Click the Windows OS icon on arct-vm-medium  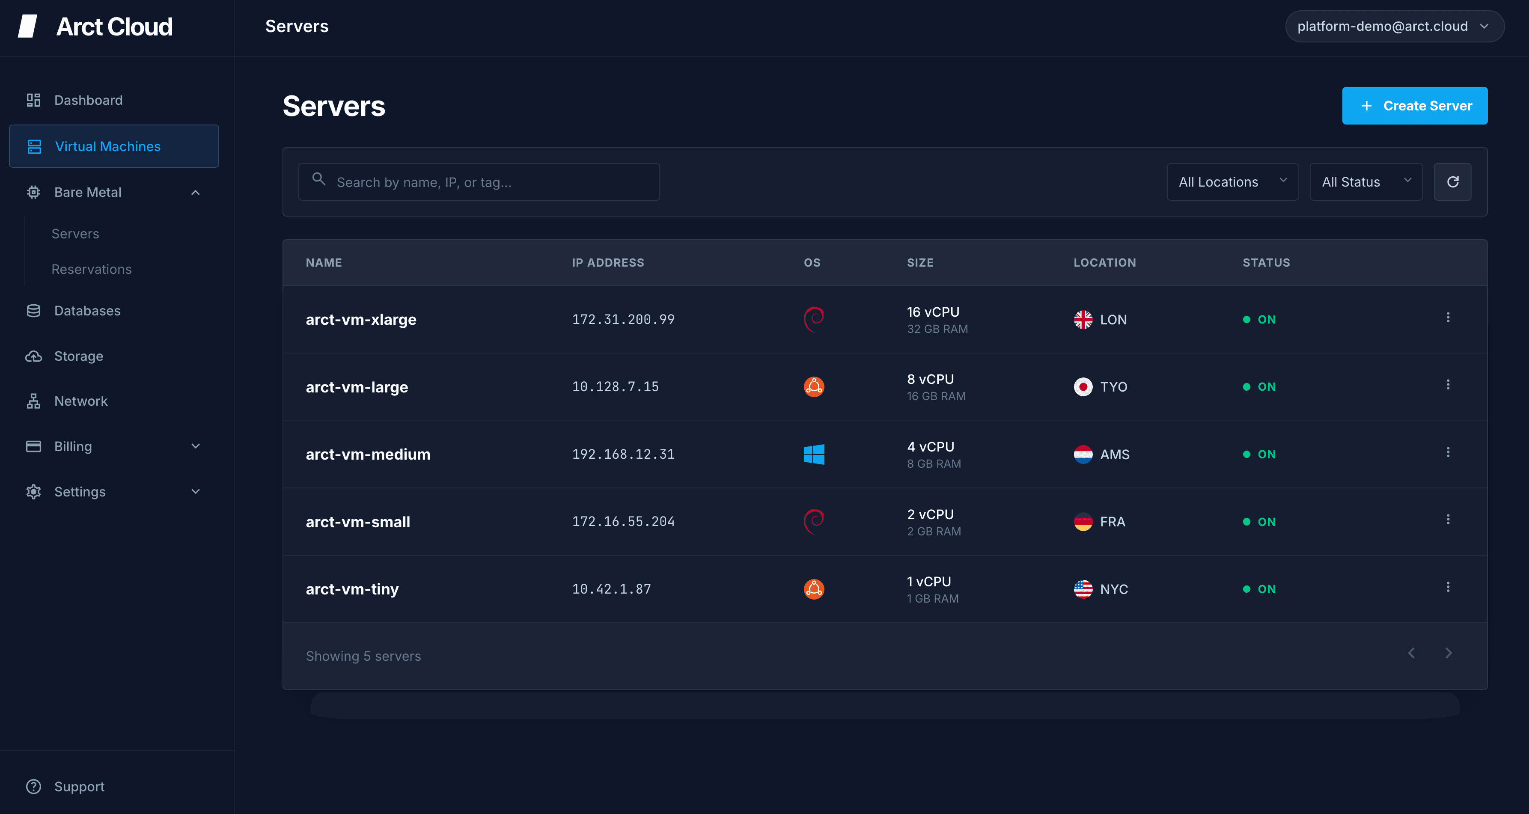pyautogui.click(x=814, y=454)
